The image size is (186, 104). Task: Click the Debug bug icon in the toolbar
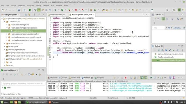coord(56,10)
